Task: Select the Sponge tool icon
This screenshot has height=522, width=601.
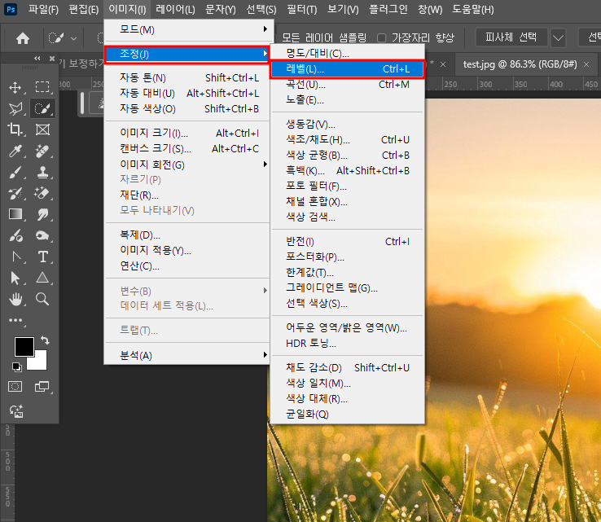Action: [42, 235]
